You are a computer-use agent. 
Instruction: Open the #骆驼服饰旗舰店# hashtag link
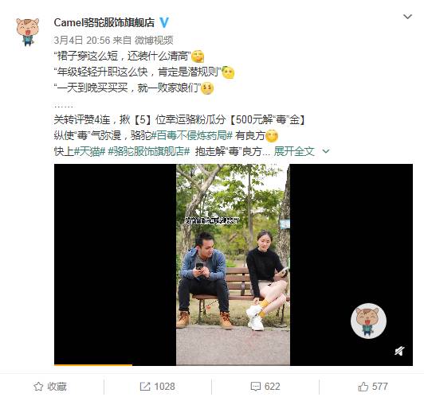[x=149, y=151]
